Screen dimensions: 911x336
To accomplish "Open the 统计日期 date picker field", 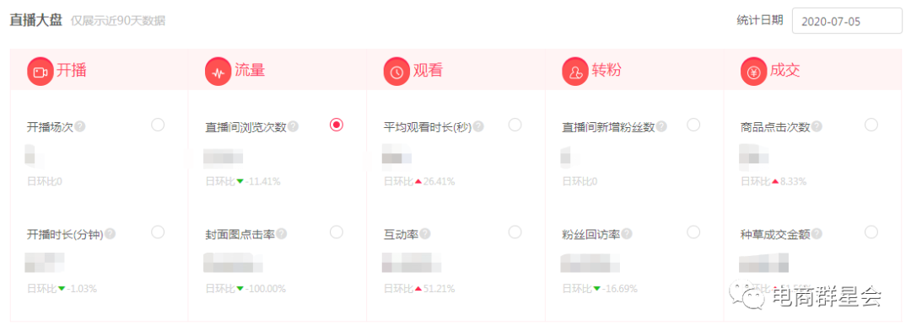I will pyautogui.click(x=847, y=21).
